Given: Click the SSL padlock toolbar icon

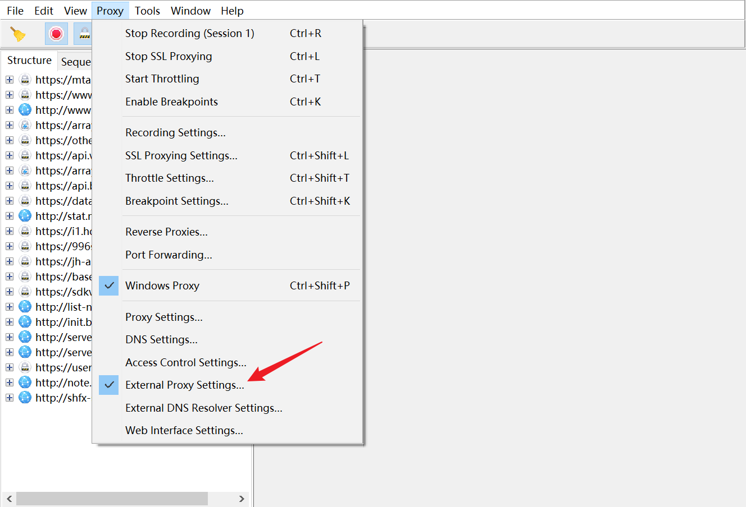Looking at the screenshot, I should (84, 34).
